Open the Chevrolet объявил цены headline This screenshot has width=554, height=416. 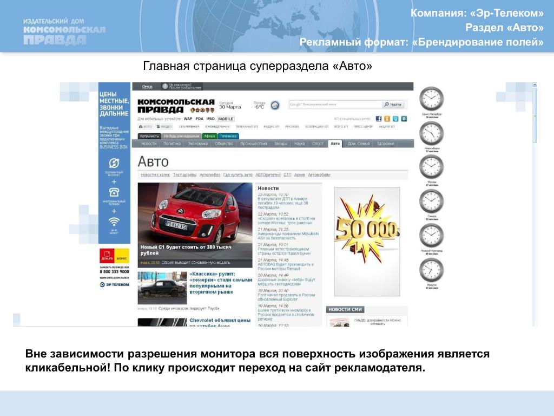[x=220, y=322]
